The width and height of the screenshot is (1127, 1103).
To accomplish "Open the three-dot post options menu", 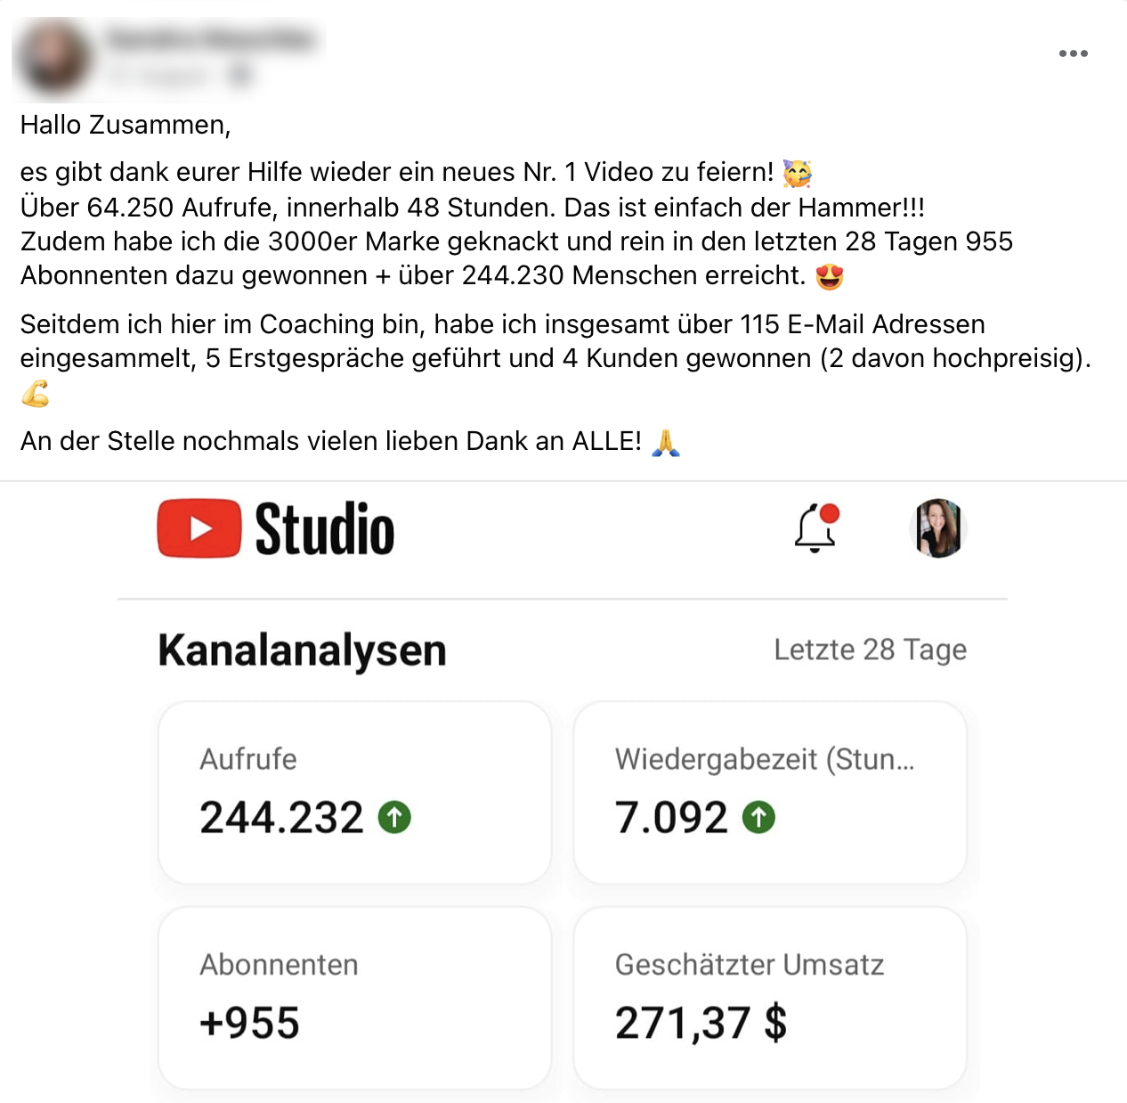I will pos(1073,53).
